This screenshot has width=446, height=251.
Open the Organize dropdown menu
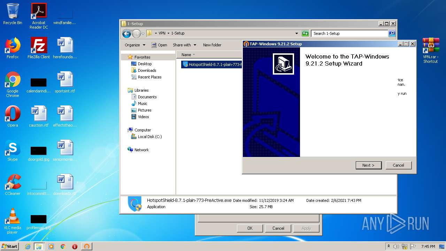(135, 45)
